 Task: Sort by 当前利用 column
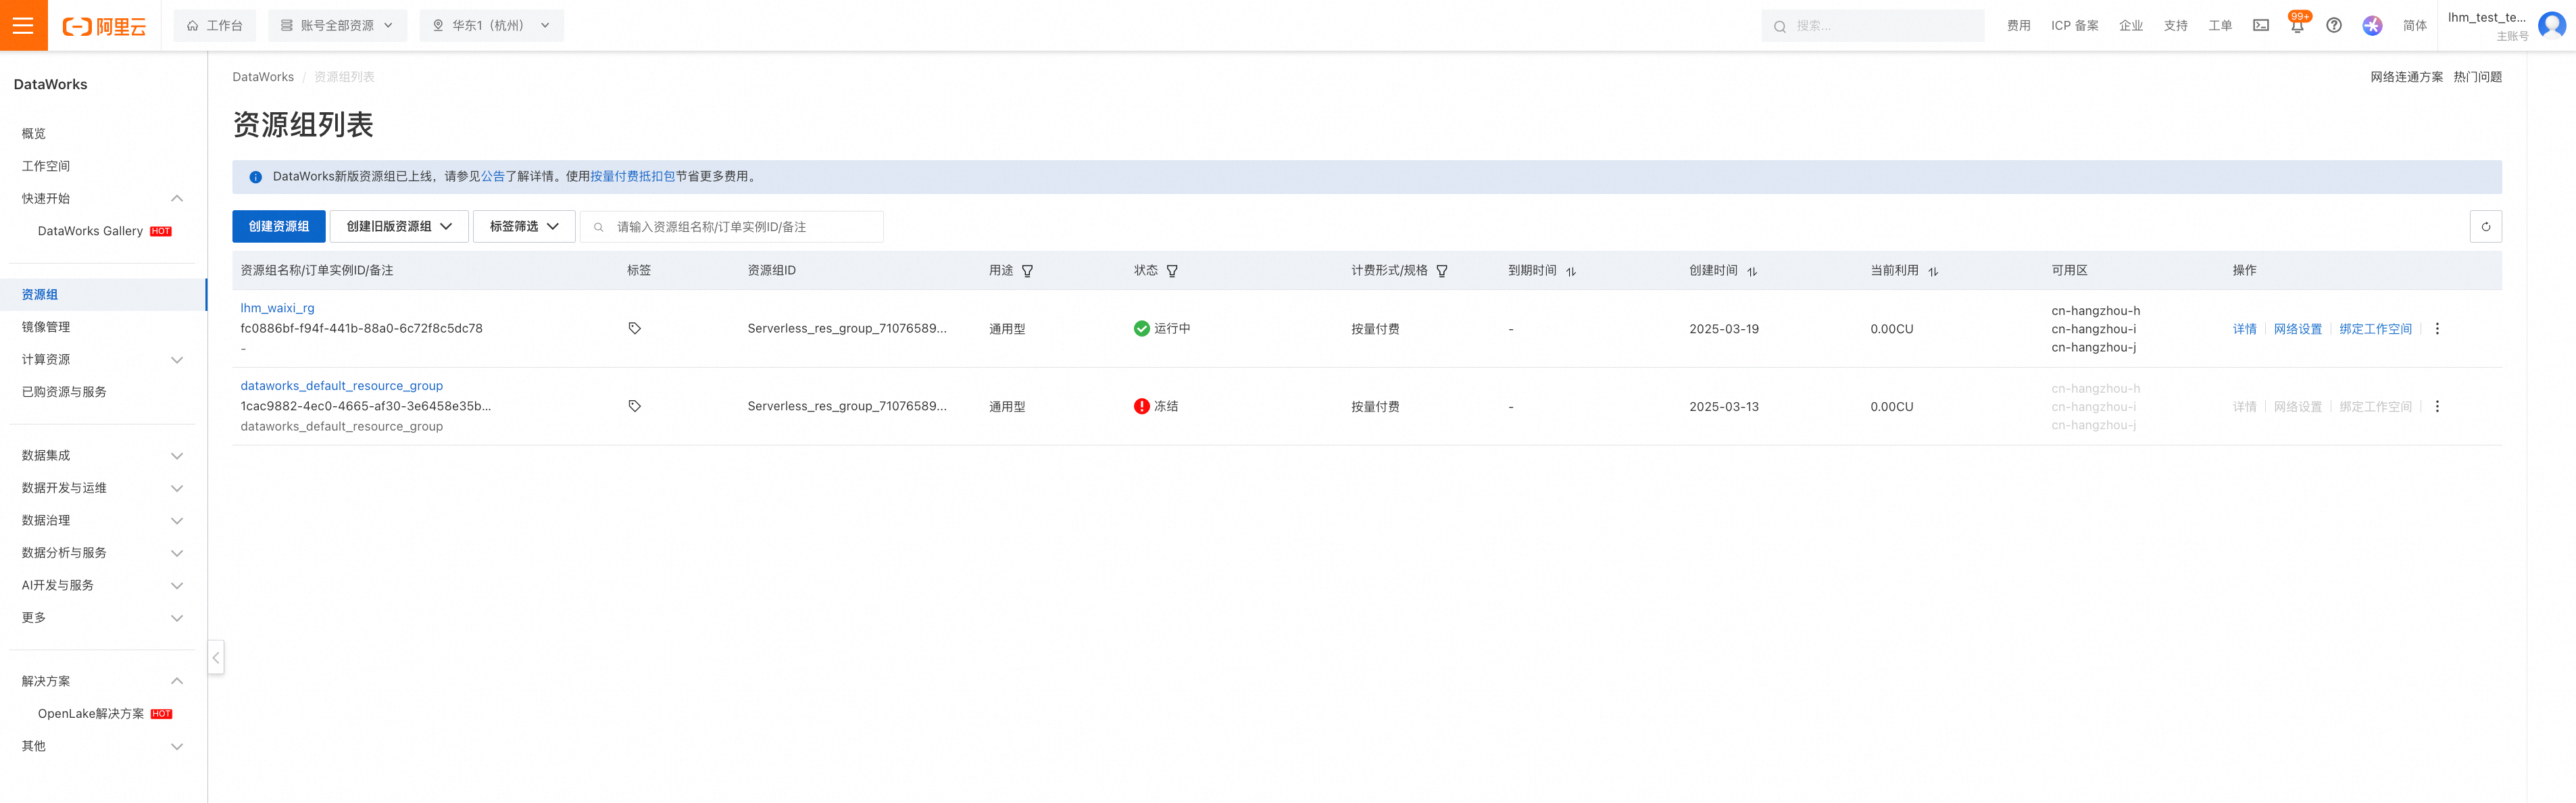[1932, 271]
